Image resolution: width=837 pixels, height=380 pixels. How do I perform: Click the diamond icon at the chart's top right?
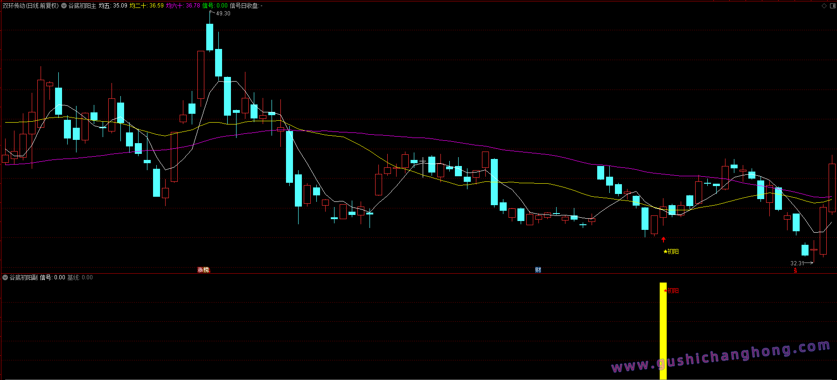(824, 6)
